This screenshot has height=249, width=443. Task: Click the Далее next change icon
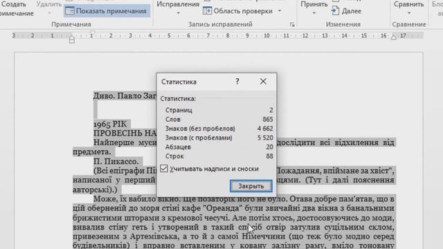[x=335, y=11]
